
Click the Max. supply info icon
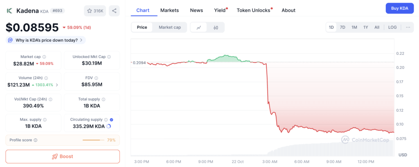click(44, 120)
